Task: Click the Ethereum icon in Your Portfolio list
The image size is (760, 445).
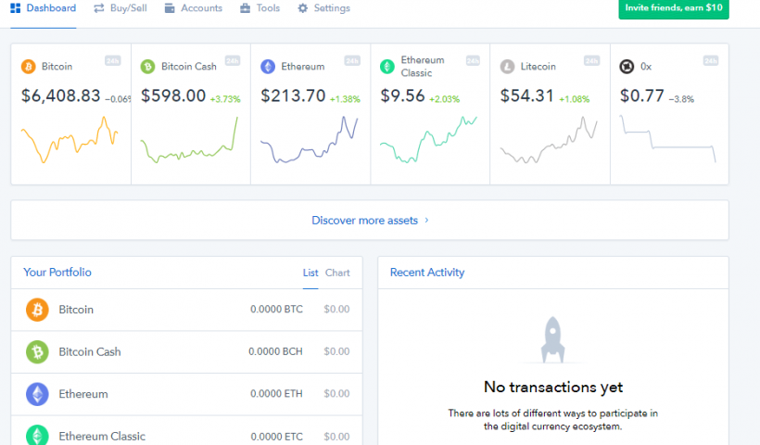Action: 37,394
